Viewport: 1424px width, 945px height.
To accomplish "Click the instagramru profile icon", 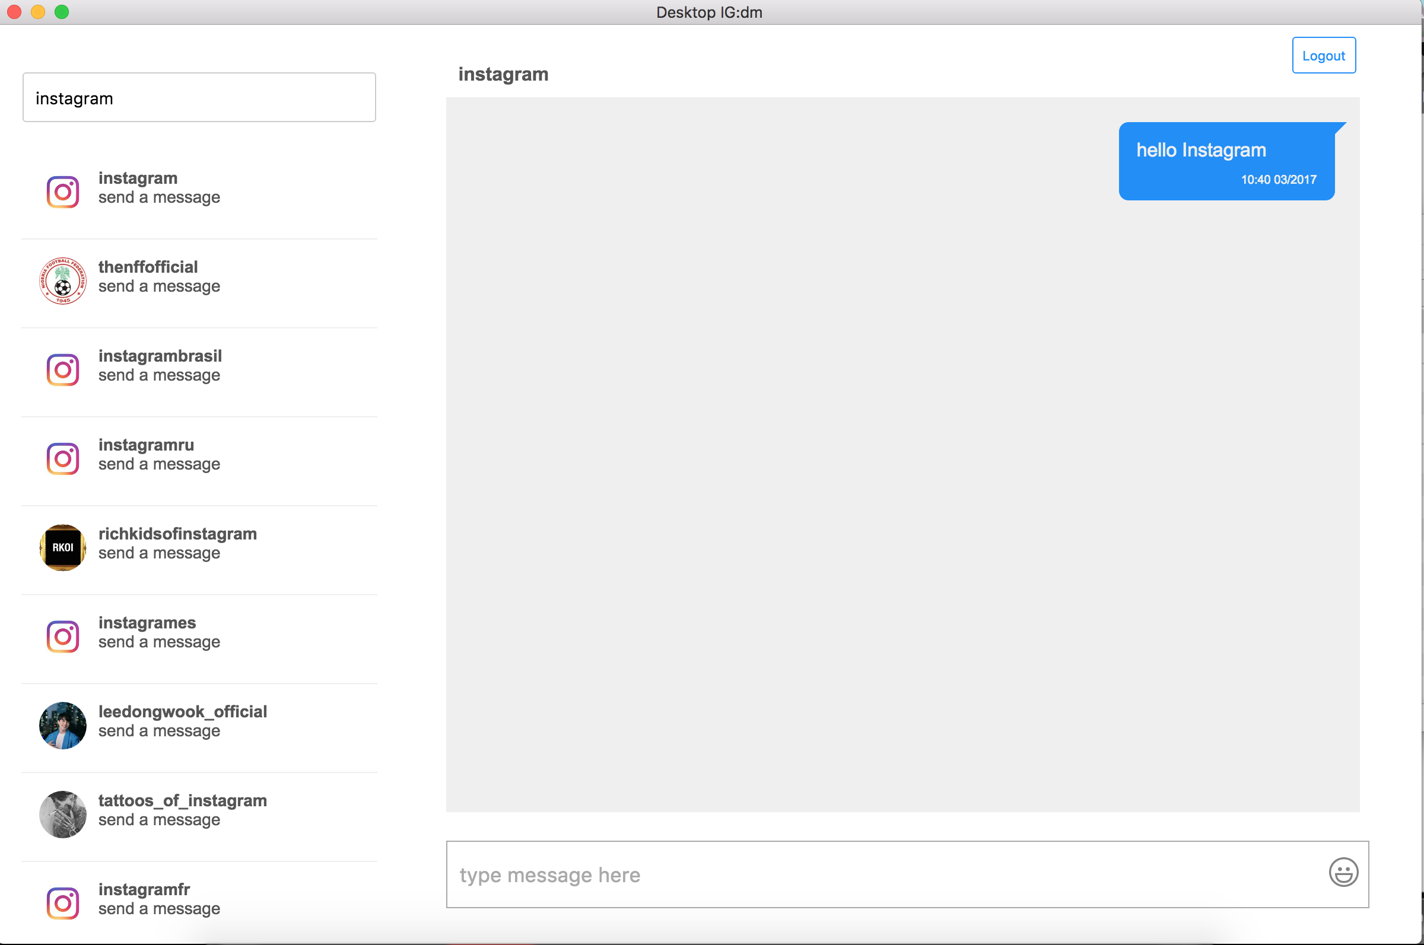I will [x=63, y=459].
